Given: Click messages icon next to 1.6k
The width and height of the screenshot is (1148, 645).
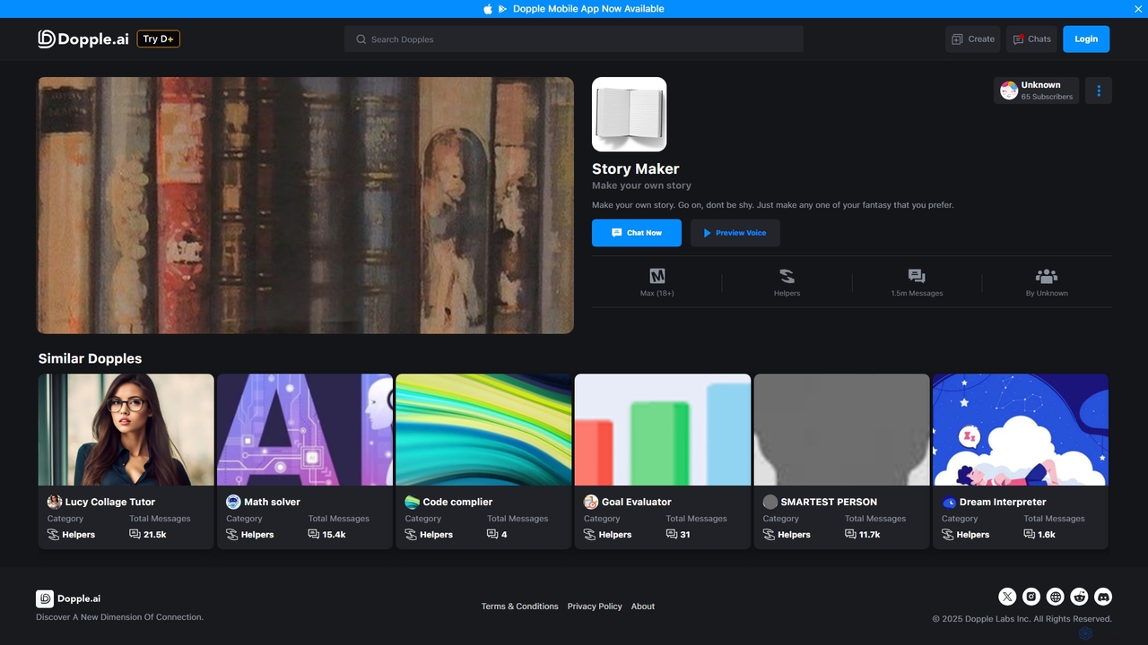Looking at the screenshot, I should 1030,535.
